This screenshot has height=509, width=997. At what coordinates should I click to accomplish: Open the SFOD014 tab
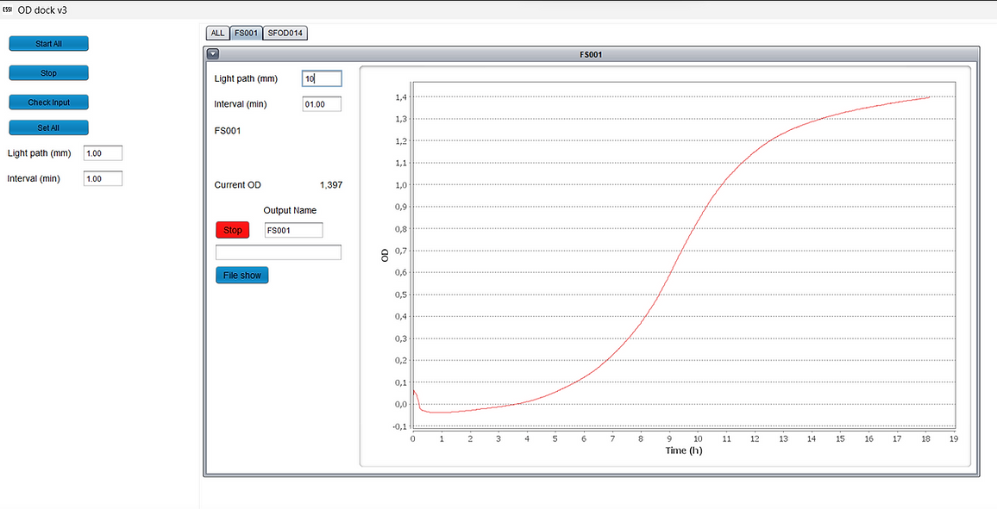(285, 33)
